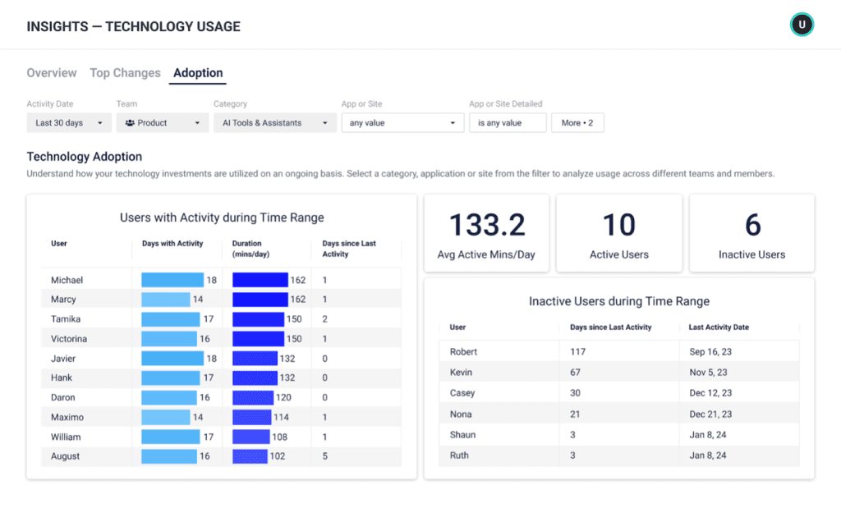Select Robert in the inactive users table

click(x=464, y=351)
